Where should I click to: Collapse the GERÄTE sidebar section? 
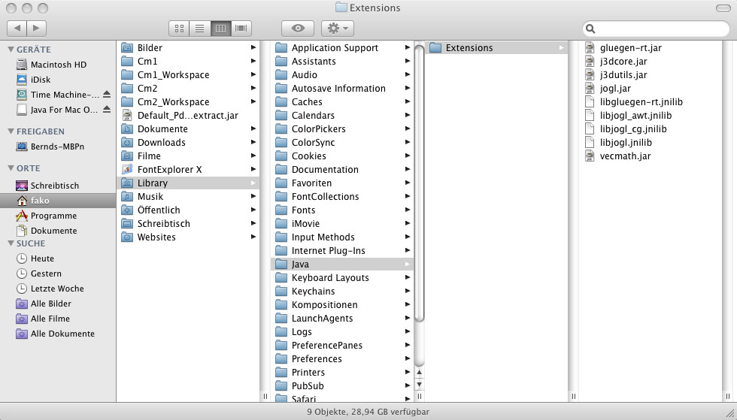point(11,50)
